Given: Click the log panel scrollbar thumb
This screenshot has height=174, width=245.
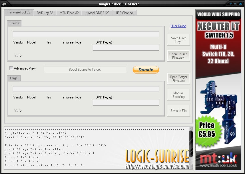Looking at the screenshot, I should [191, 144].
